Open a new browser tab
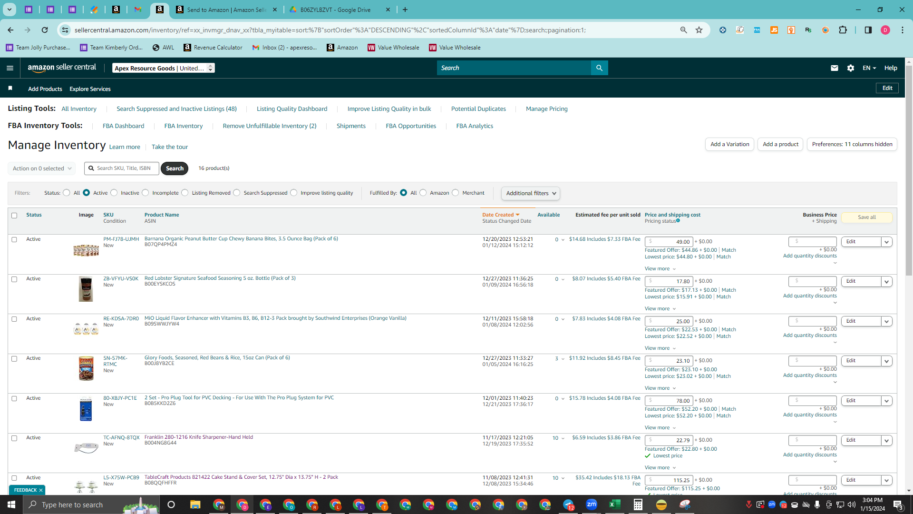The image size is (913, 514). pyautogui.click(x=405, y=10)
